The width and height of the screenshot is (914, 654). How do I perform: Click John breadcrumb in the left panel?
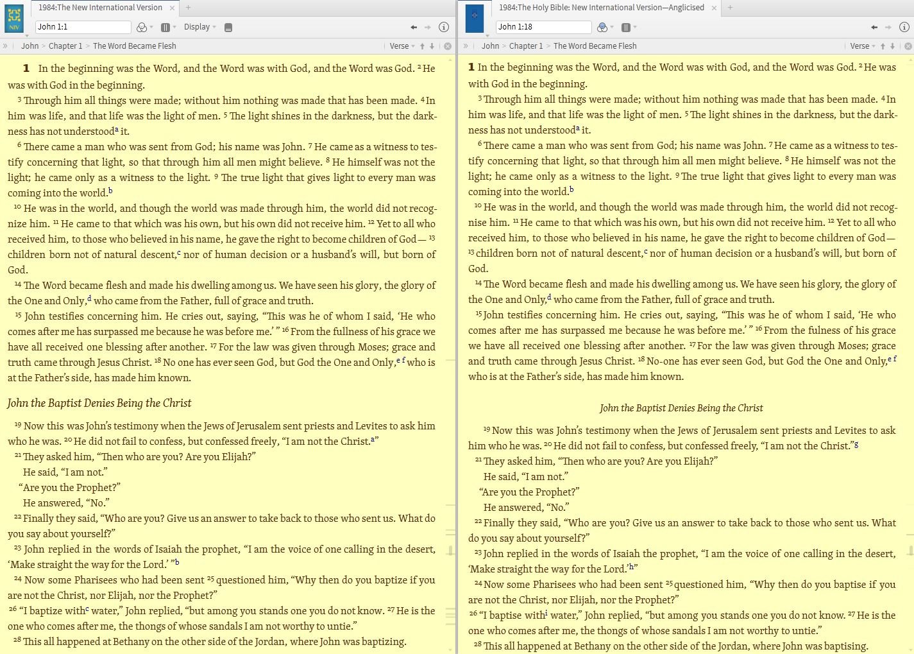(30, 46)
